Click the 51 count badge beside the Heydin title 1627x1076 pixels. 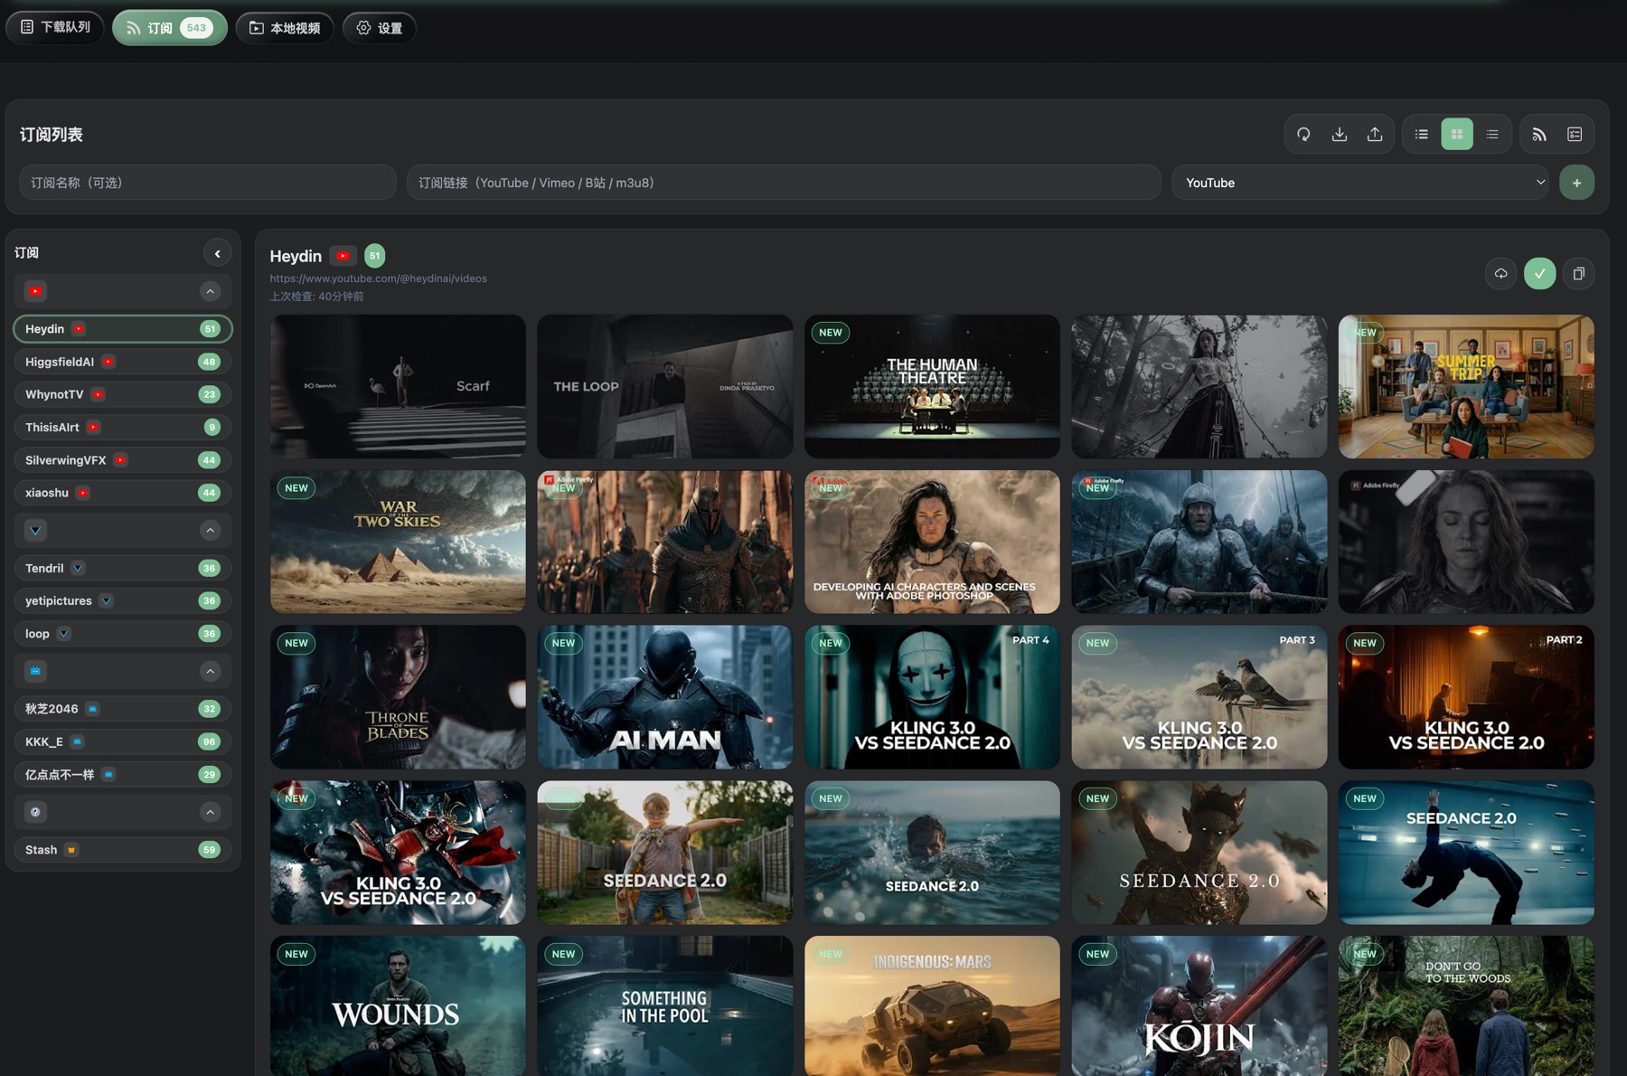(x=374, y=256)
